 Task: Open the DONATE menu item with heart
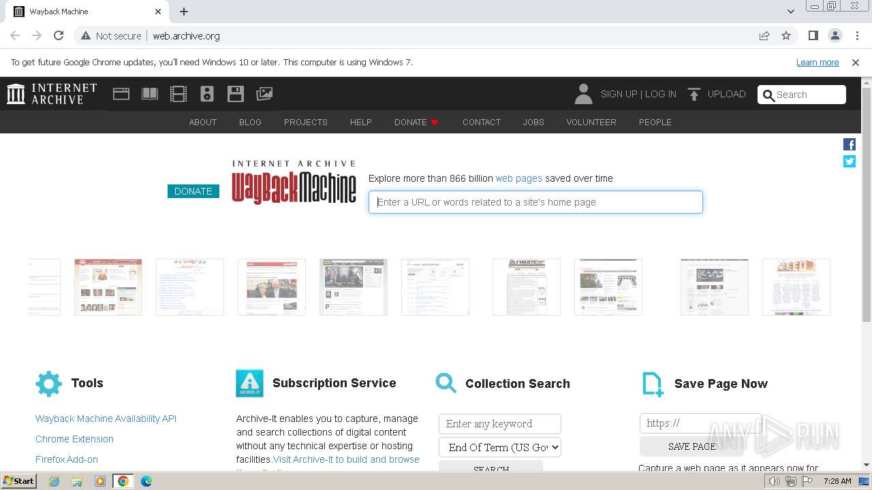point(416,122)
